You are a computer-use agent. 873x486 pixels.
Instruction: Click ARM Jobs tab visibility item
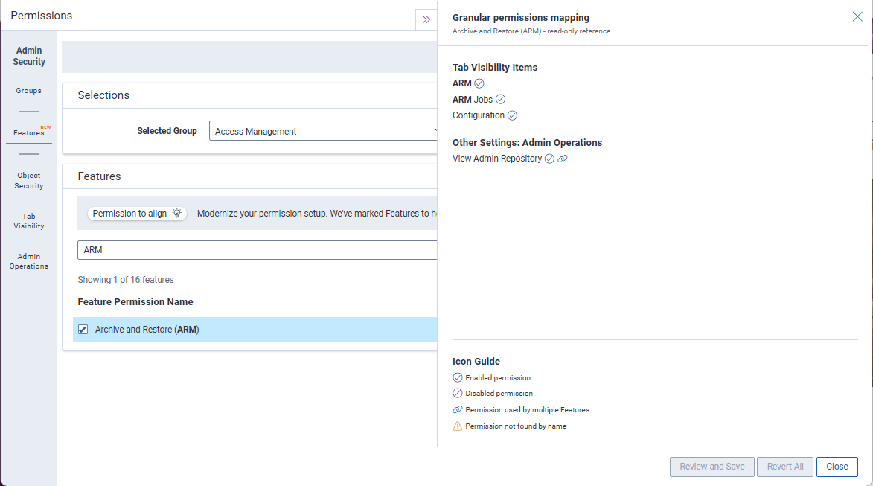point(472,100)
